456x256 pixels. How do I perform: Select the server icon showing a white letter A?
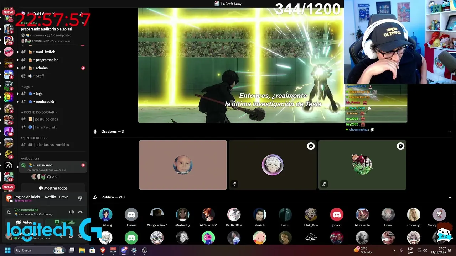[8, 166]
